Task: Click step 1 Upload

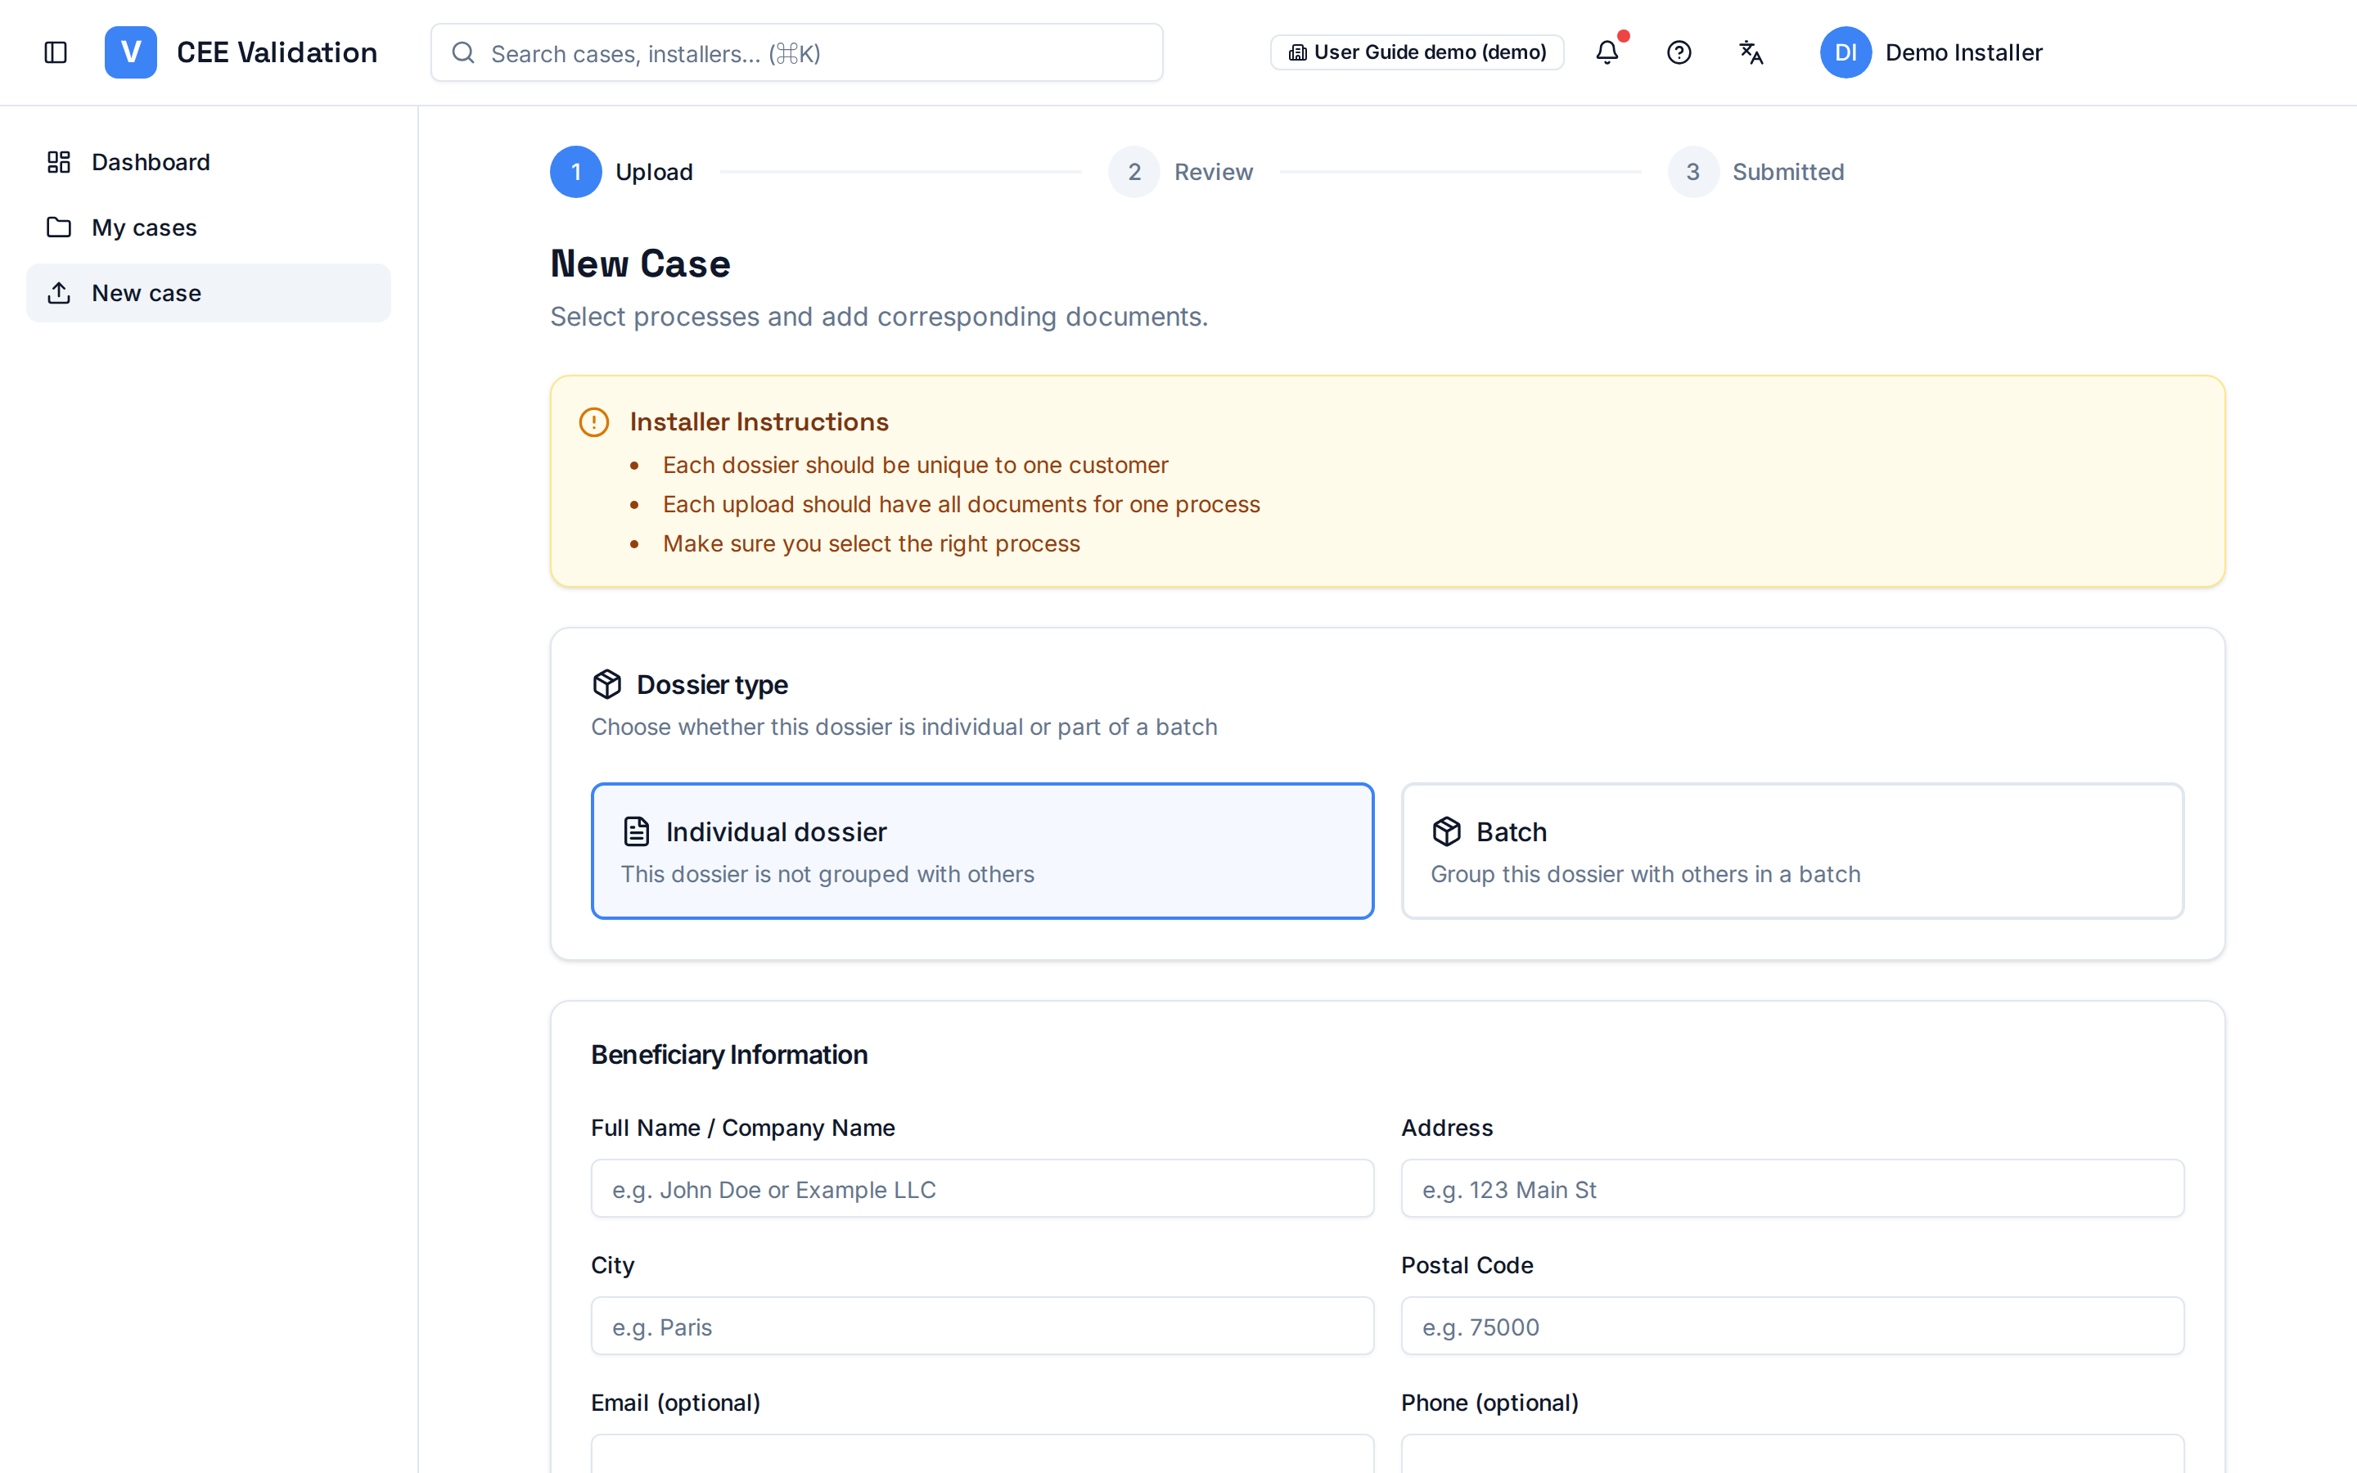Action: tap(621, 172)
